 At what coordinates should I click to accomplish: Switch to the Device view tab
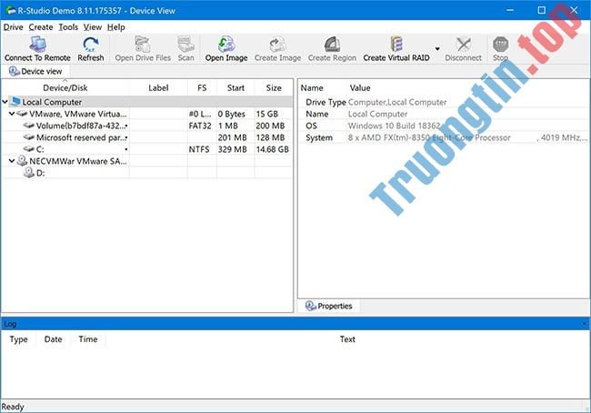[x=35, y=71]
